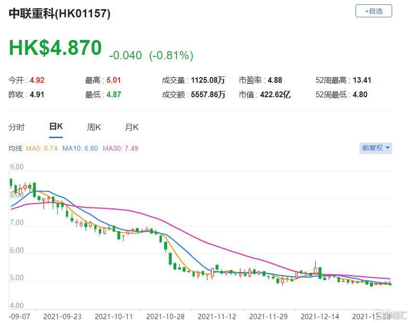
Task: Click the 2021-12-14 date axis label
Action: point(320,316)
